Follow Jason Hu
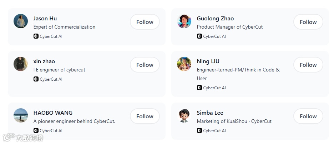Screen dimensions: 329x144 pyautogui.click(x=145, y=22)
